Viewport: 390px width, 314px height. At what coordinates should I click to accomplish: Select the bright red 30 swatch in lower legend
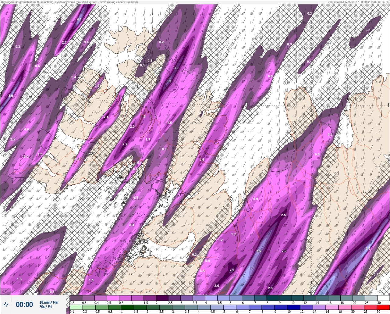point(383,307)
